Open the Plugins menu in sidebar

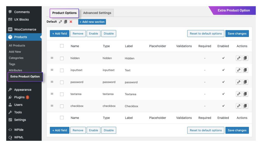click(x=19, y=97)
